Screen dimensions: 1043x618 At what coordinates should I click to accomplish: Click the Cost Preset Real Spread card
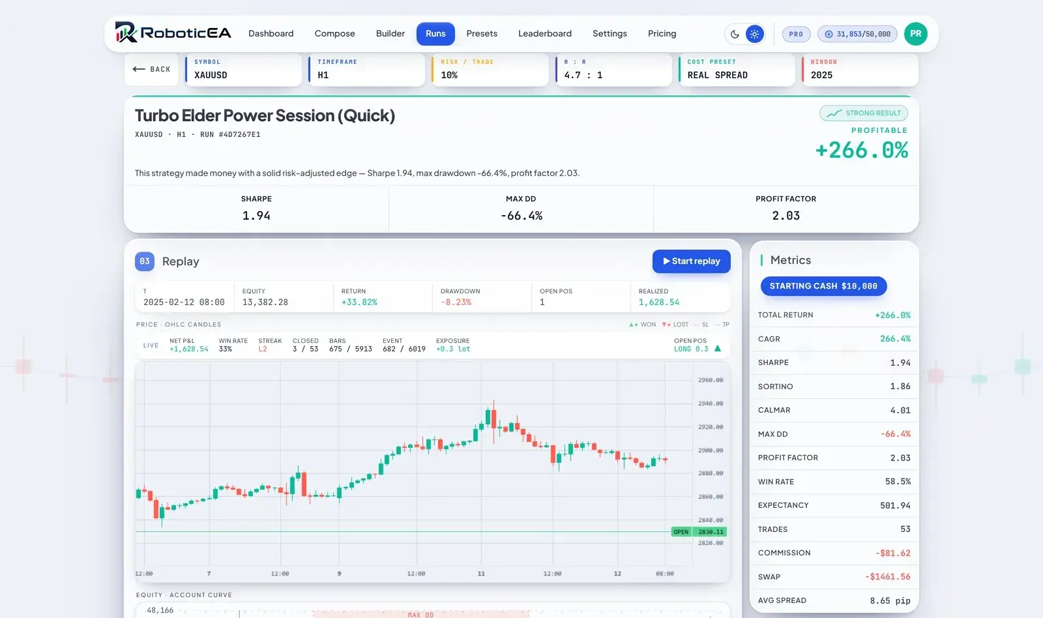click(736, 69)
